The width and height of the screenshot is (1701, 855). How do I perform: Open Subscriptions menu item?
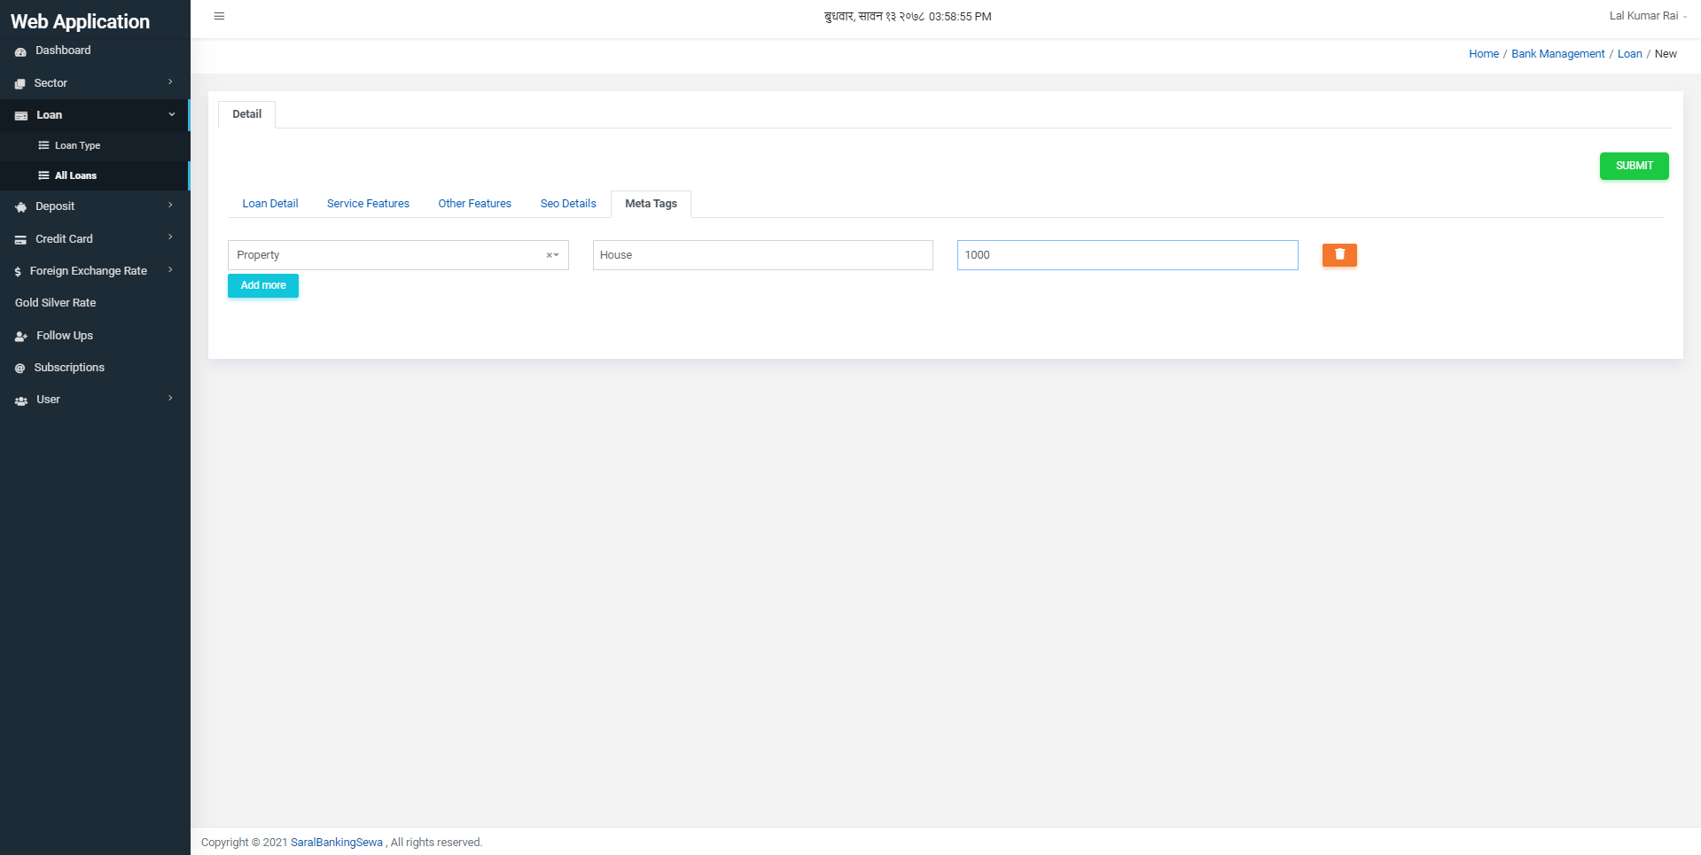95,368
